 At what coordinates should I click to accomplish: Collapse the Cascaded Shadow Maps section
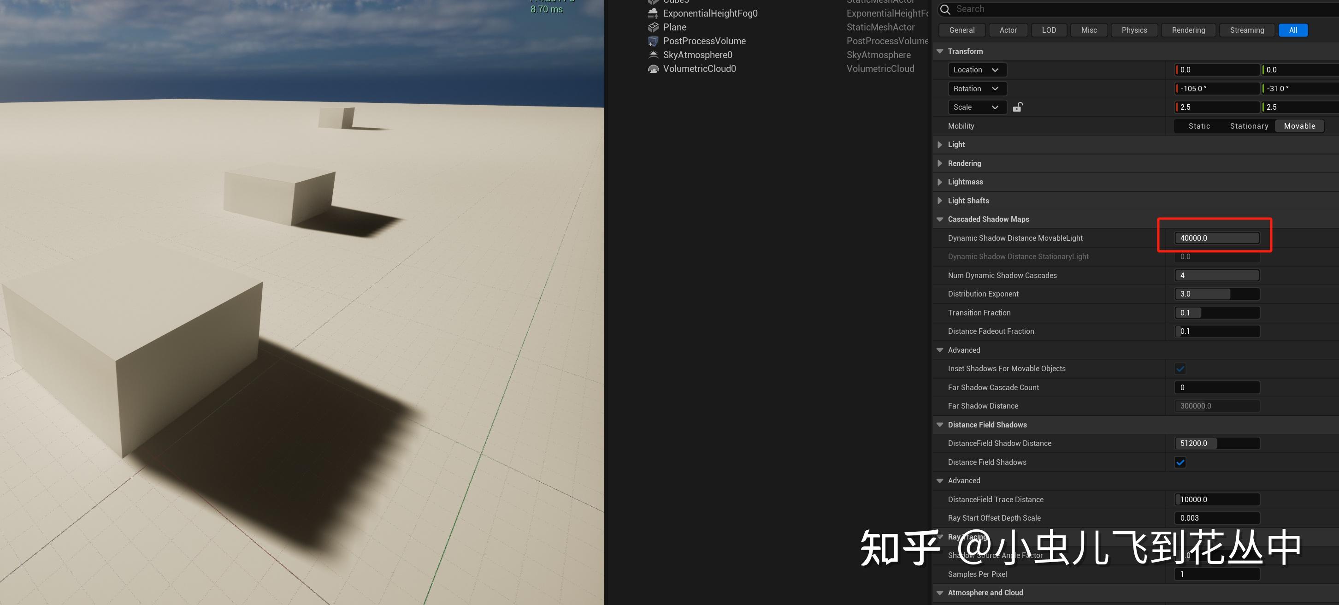click(940, 219)
